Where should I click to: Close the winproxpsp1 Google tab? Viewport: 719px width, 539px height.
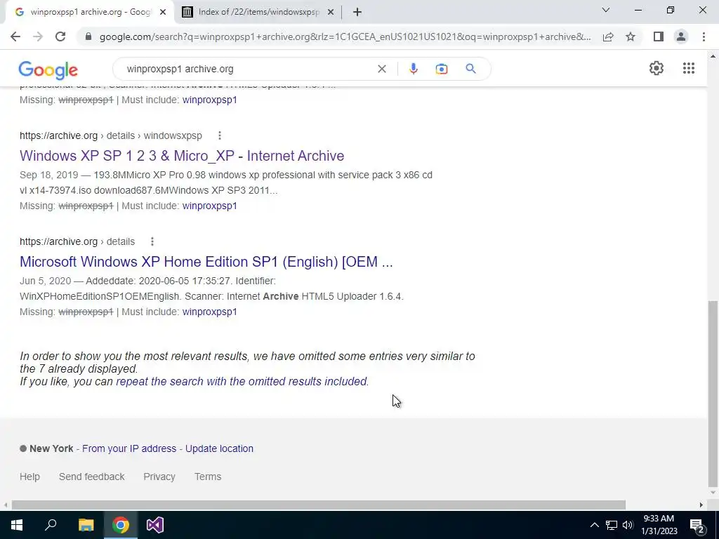(163, 13)
